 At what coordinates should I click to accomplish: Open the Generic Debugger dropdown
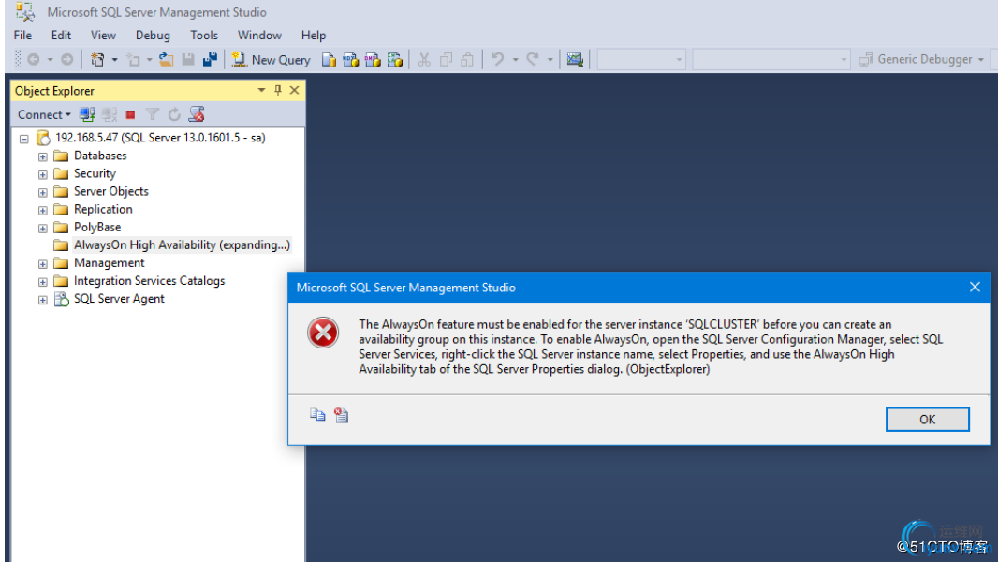[981, 60]
